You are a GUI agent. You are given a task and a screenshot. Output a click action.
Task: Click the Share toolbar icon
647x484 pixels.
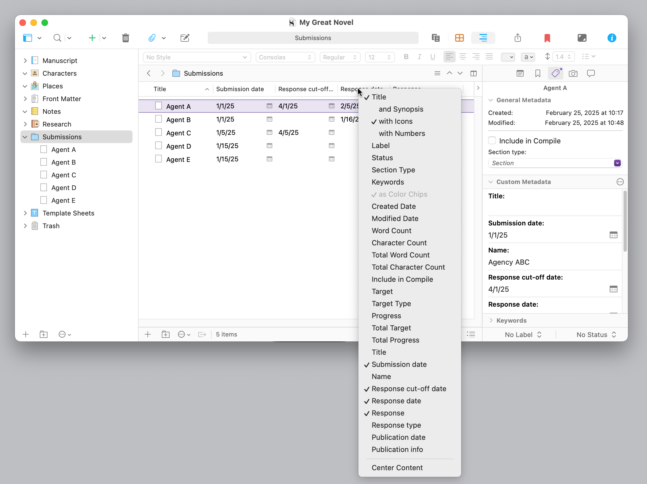[x=517, y=38]
